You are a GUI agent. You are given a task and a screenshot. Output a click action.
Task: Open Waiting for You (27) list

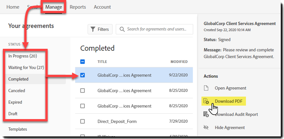26,68
